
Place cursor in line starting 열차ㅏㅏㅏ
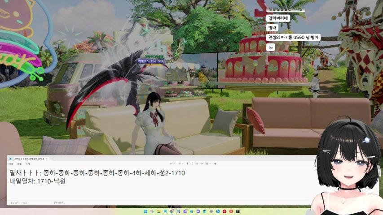pyautogui.click(x=97, y=173)
